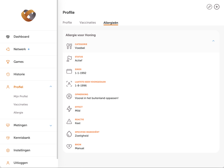The width and height of the screenshot is (224, 168).
Task: Click the Historie clock icon
Action: 8,74
